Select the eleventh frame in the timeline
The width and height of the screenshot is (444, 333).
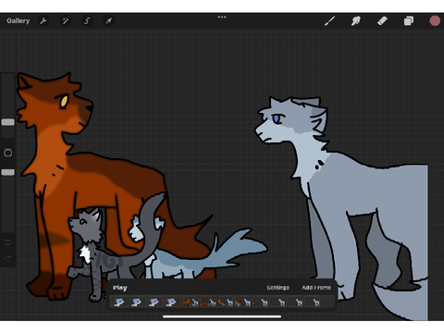[x=294, y=302]
